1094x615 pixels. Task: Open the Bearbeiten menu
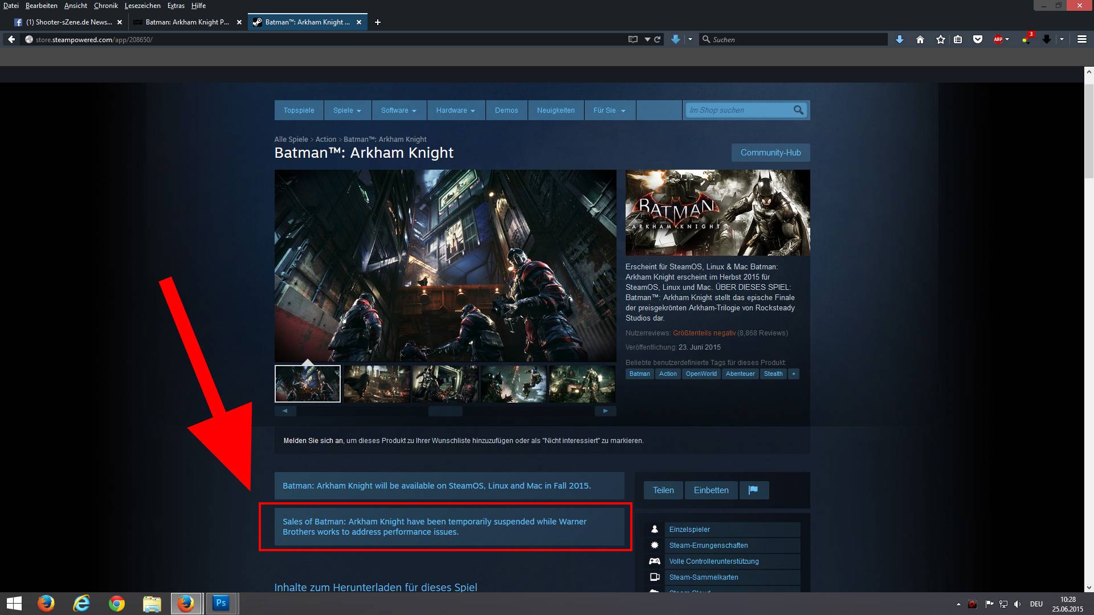point(42,6)
